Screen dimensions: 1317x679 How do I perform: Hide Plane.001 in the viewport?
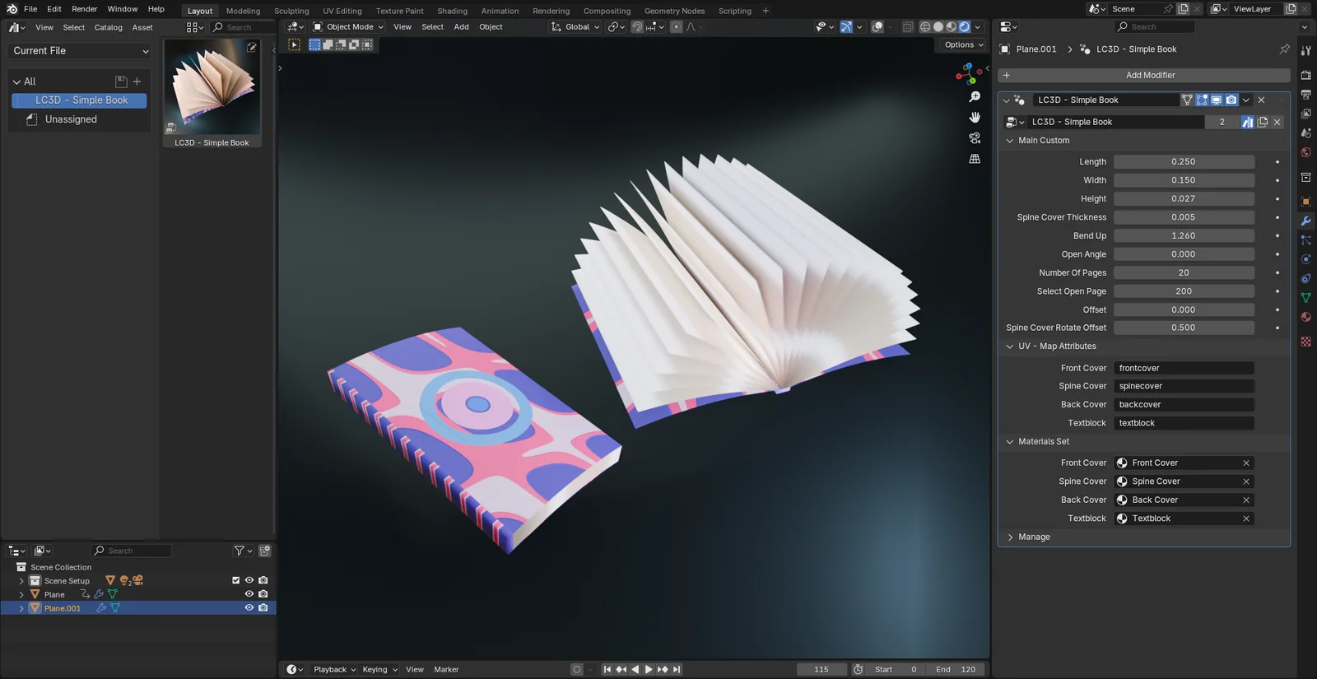click(x=249, y=608)
